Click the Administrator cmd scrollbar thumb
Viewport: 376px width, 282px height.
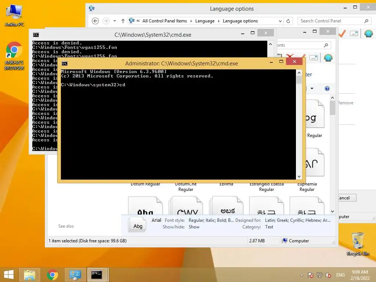pos(299,80)
